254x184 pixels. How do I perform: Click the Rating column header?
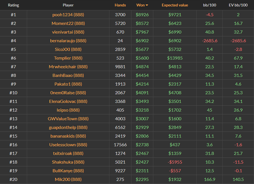pos(13,5)
